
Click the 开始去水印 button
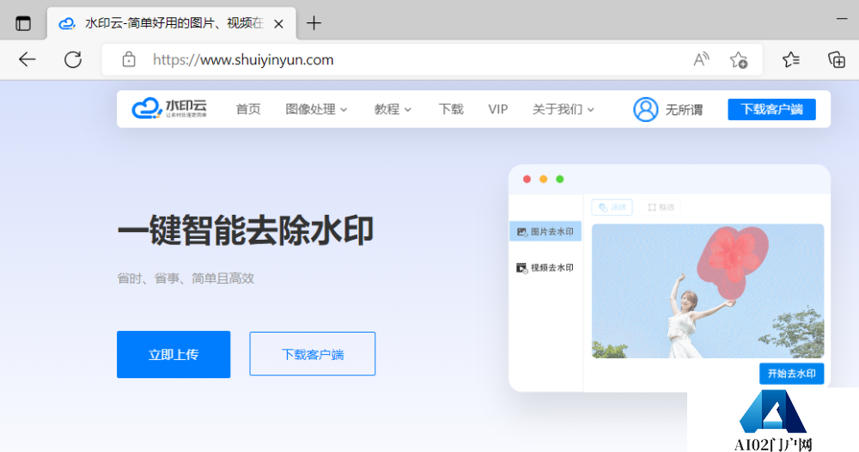tap(792, 374)
